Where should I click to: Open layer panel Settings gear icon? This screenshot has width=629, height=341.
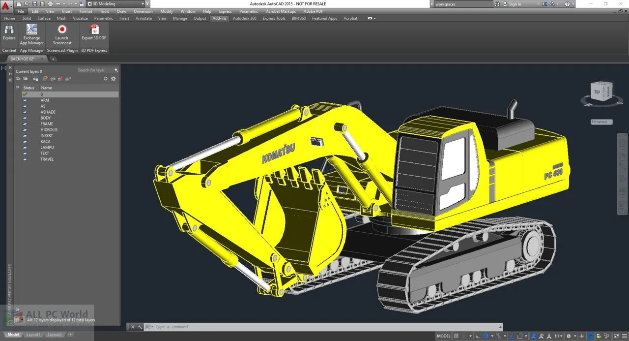pos(113,78)
